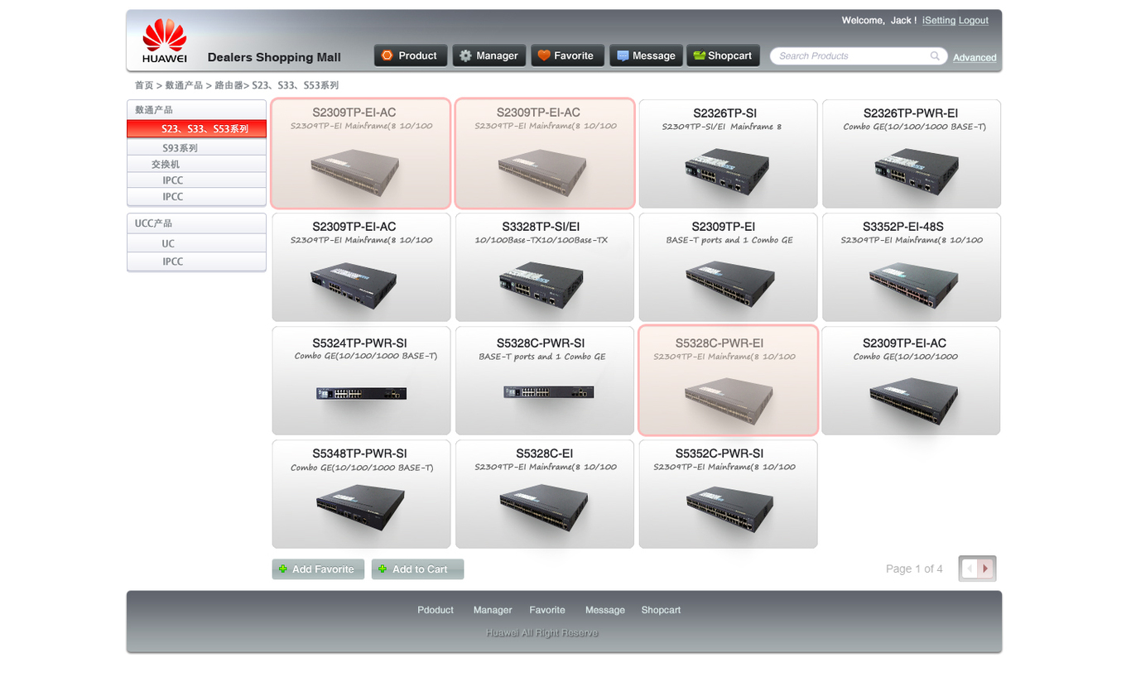Image resolution: width=1131 pixels, height=686 pixels.
Task: Click the Huawei logo
Action: coord(164,41)
